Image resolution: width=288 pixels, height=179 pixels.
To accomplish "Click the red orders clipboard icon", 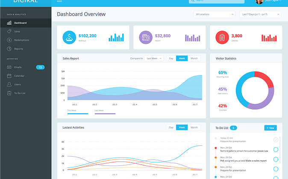I will [222, 38].
